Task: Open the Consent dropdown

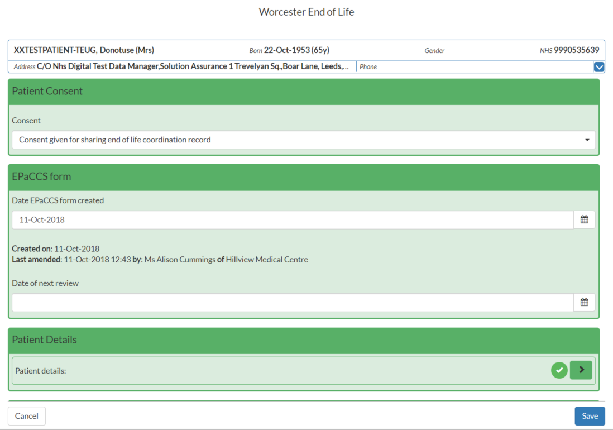Action: [x=303, y=140]
